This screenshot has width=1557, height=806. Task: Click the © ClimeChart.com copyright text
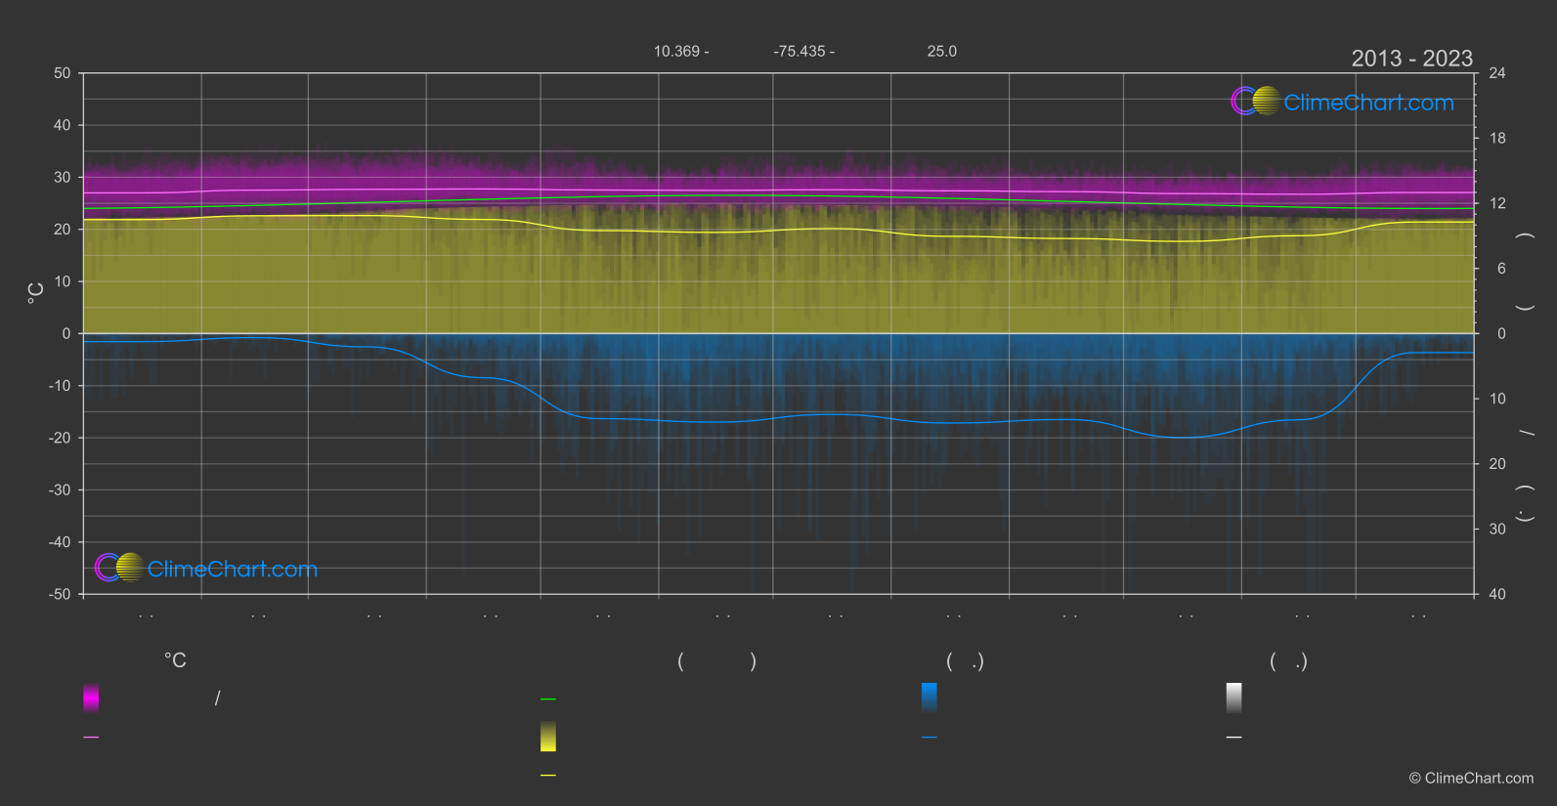(1471, 779)
